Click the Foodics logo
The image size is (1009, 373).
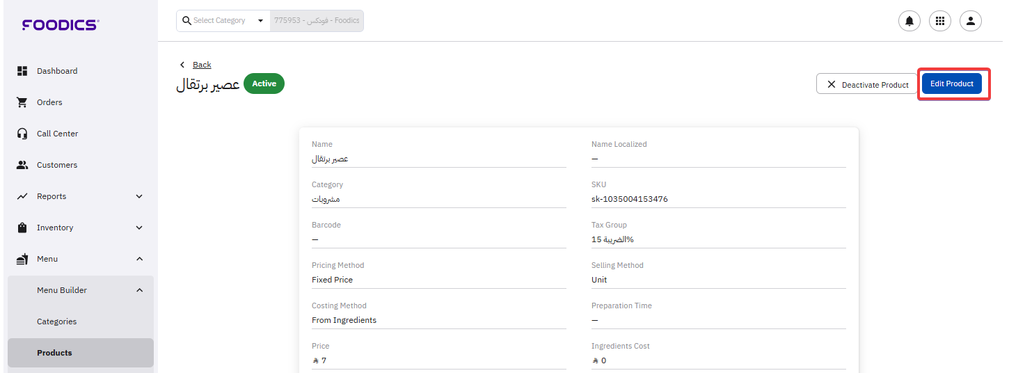pyautogui.click(x=61, y=25)
